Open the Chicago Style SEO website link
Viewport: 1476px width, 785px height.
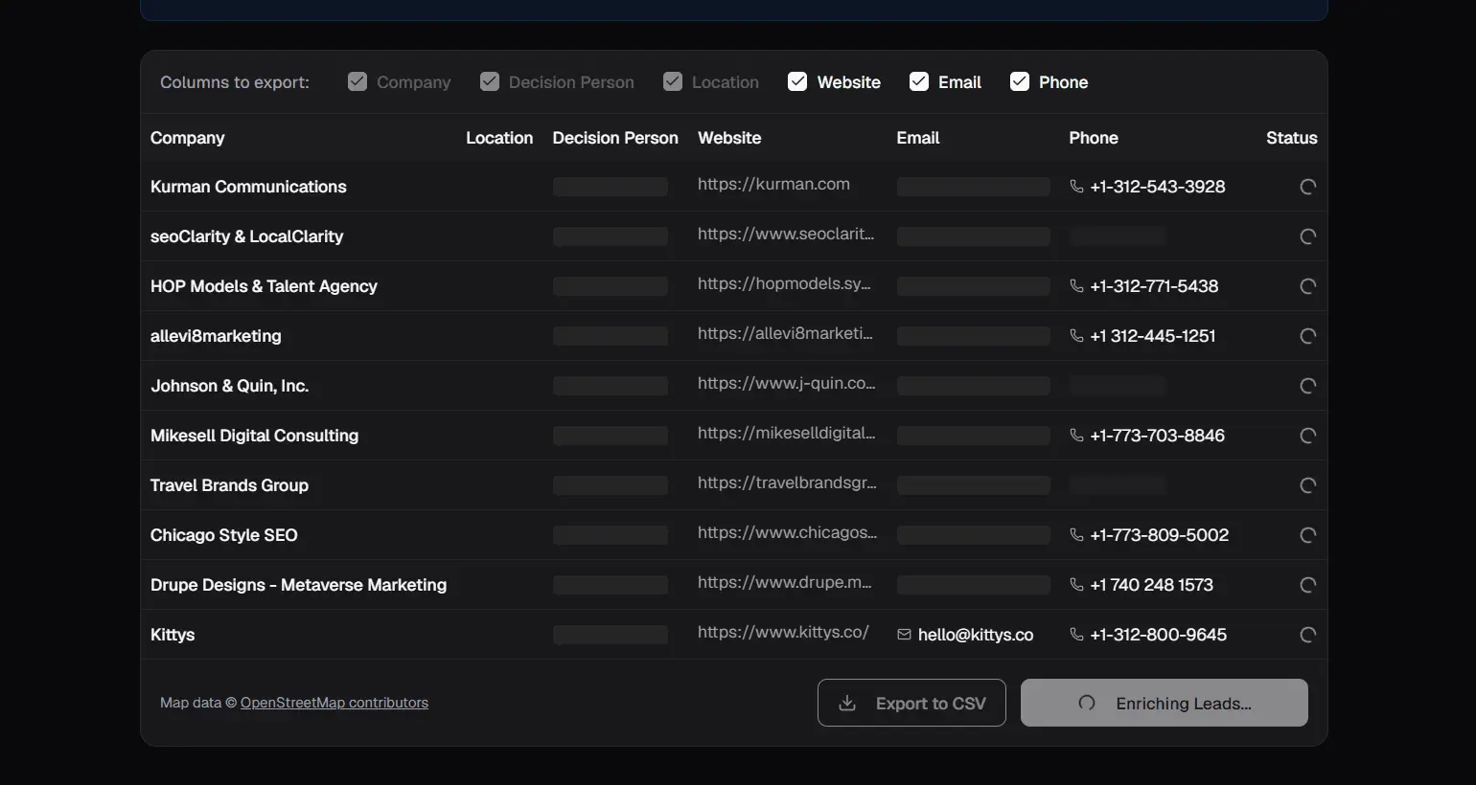click(x=787, y=532)
